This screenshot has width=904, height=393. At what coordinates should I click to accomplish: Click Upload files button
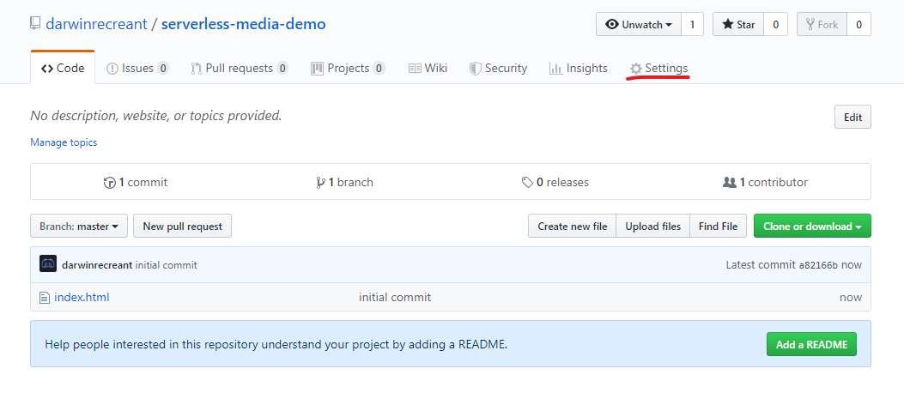[653, 226]
